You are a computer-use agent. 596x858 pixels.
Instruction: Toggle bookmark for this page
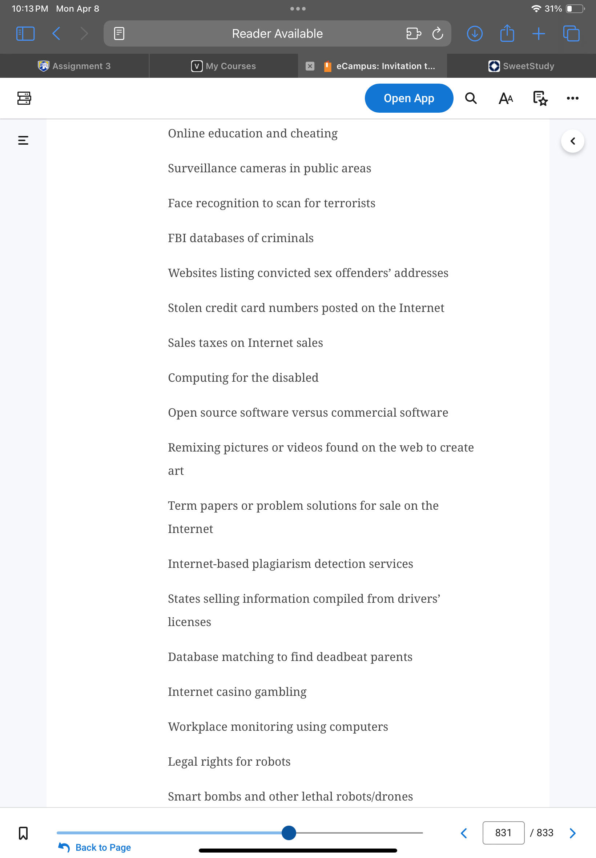pyautogui.click(x=23, y=833)
